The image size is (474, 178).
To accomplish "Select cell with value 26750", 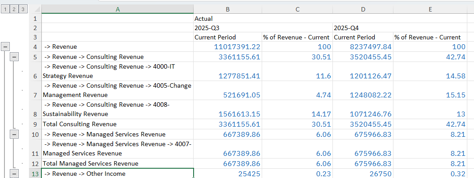I will click(x=363, y=174).
